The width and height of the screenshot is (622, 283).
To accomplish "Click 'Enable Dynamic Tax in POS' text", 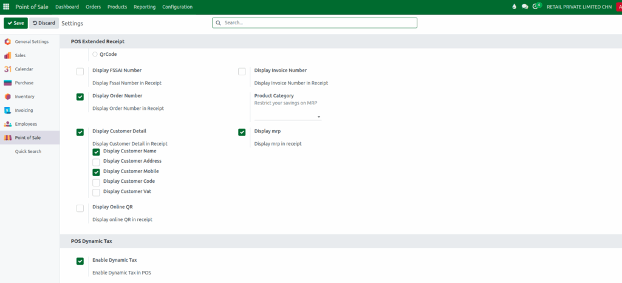I will 121,273.
